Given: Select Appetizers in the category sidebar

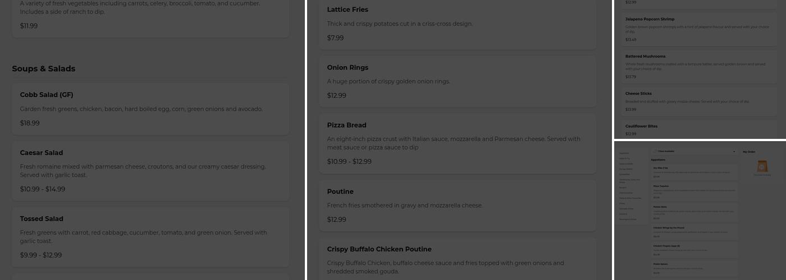Looking at the screenshot, I should [624, 153].
